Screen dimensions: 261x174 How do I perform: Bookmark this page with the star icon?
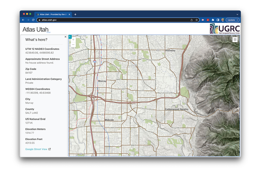pos(197,20)
